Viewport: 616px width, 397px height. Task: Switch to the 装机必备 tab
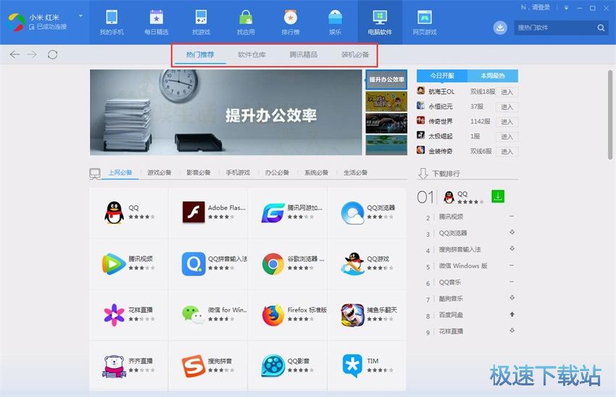point(355,54)
